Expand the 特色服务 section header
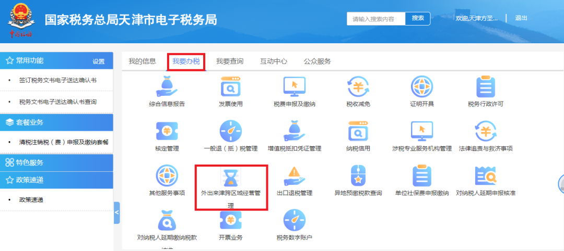This screenshot has height=251, width=564. pos(56,162)
